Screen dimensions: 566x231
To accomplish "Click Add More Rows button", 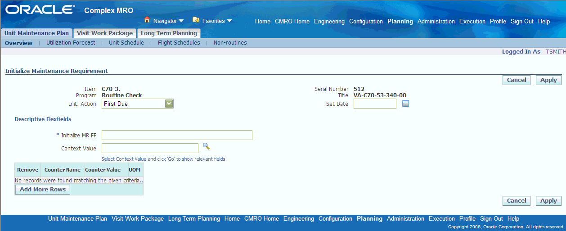I will pos(43,190).
